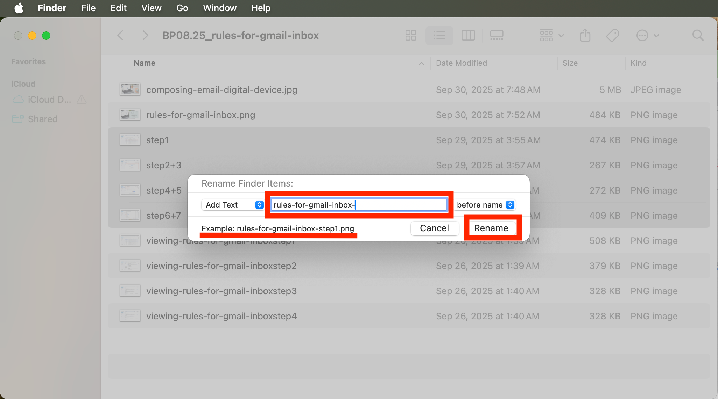
Task: Expand the group-by options dropdown
Action: [551, 35]
